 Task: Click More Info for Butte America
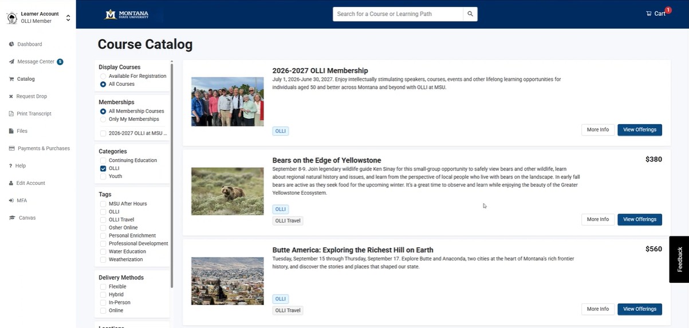click(x=598, y=309)
